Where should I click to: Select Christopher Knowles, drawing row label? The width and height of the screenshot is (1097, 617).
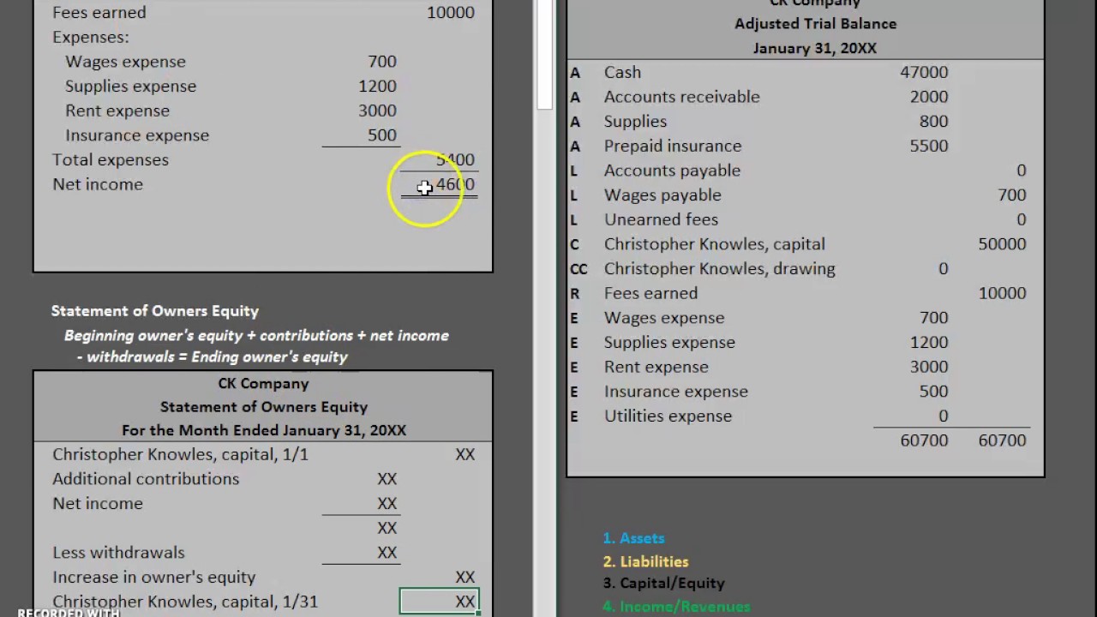[719, 269]
